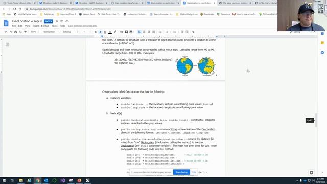327x184 pixels.
Task: Open Firefox from taskbar
Action: pos(79,180)
